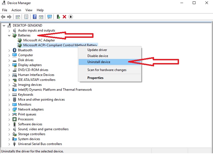Viewport: 213px width, 156px height.
Task: Select the Microsoft AC Adapter label
Action: [x=39, y=40]
